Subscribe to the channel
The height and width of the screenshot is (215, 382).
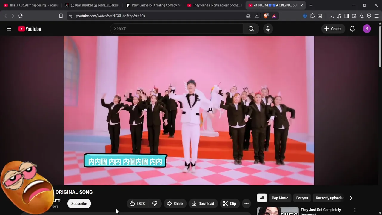(x=79, y=204)
